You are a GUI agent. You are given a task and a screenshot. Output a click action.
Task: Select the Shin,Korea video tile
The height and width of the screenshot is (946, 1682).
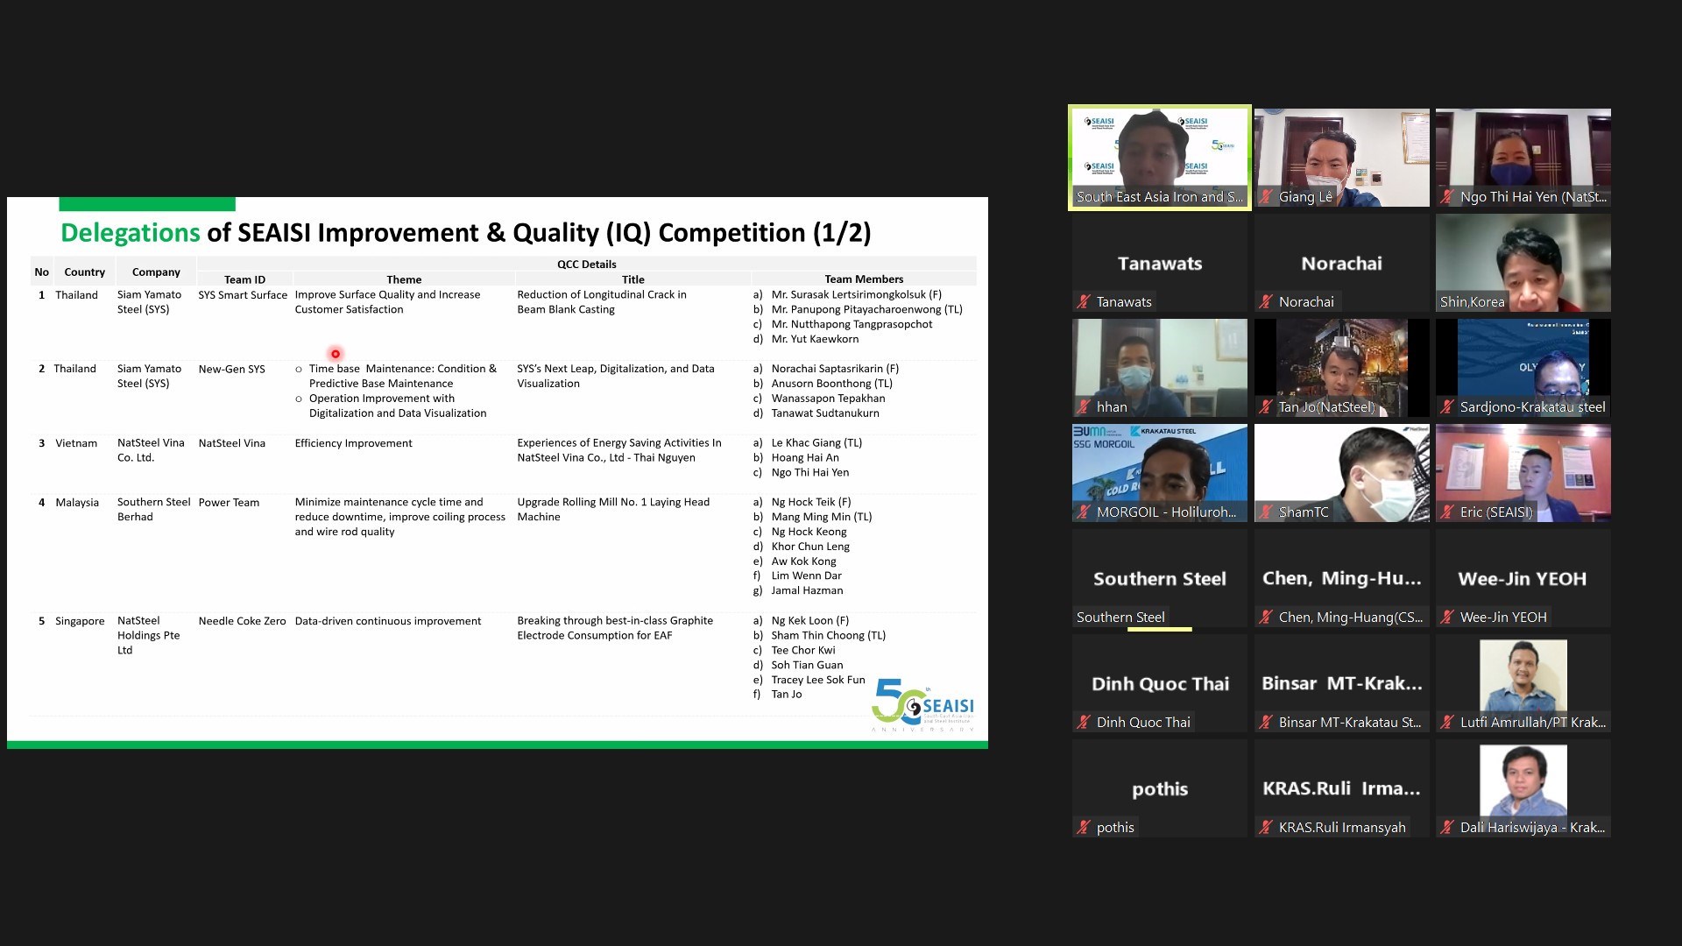[1523, 263]
